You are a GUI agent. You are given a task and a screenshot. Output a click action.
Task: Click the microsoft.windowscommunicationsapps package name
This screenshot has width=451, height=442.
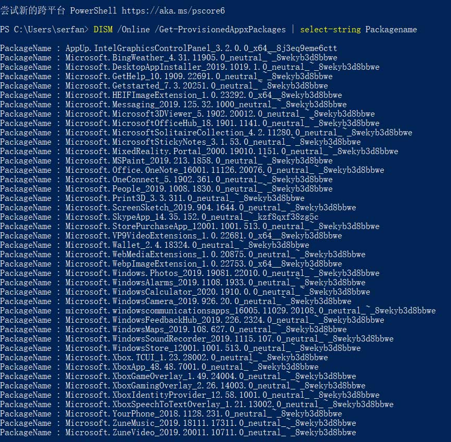(x=250, y=311)
